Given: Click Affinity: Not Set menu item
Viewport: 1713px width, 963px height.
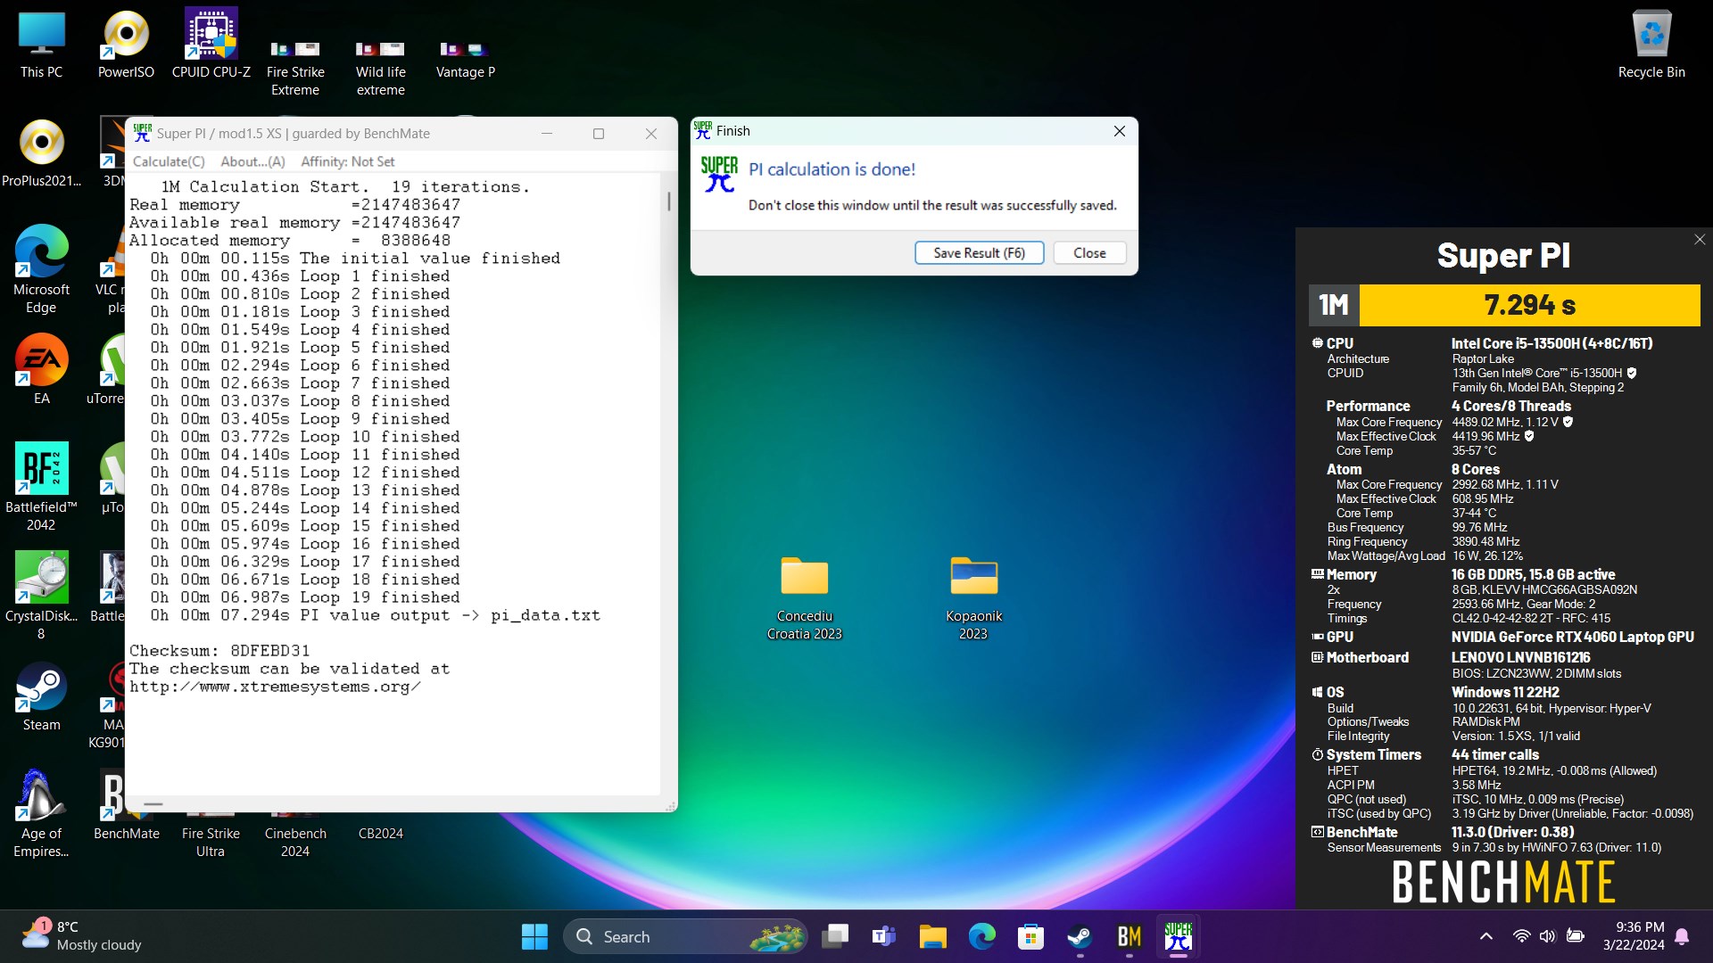Looking at the screenshot, I should (347, 161).
